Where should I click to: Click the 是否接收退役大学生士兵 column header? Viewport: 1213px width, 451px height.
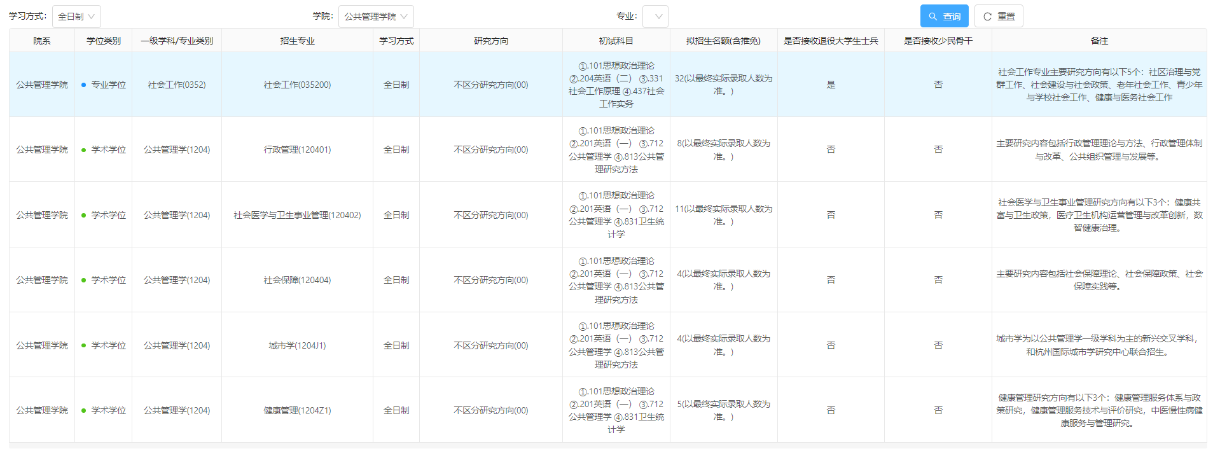831,41
